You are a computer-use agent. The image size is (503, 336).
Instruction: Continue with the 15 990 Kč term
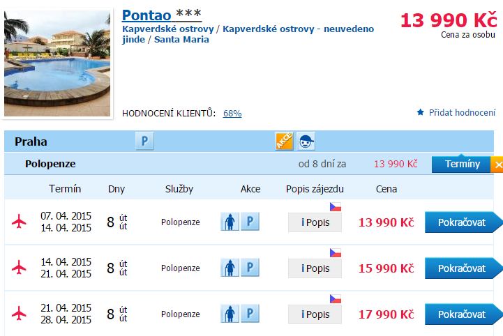point(463,268)
